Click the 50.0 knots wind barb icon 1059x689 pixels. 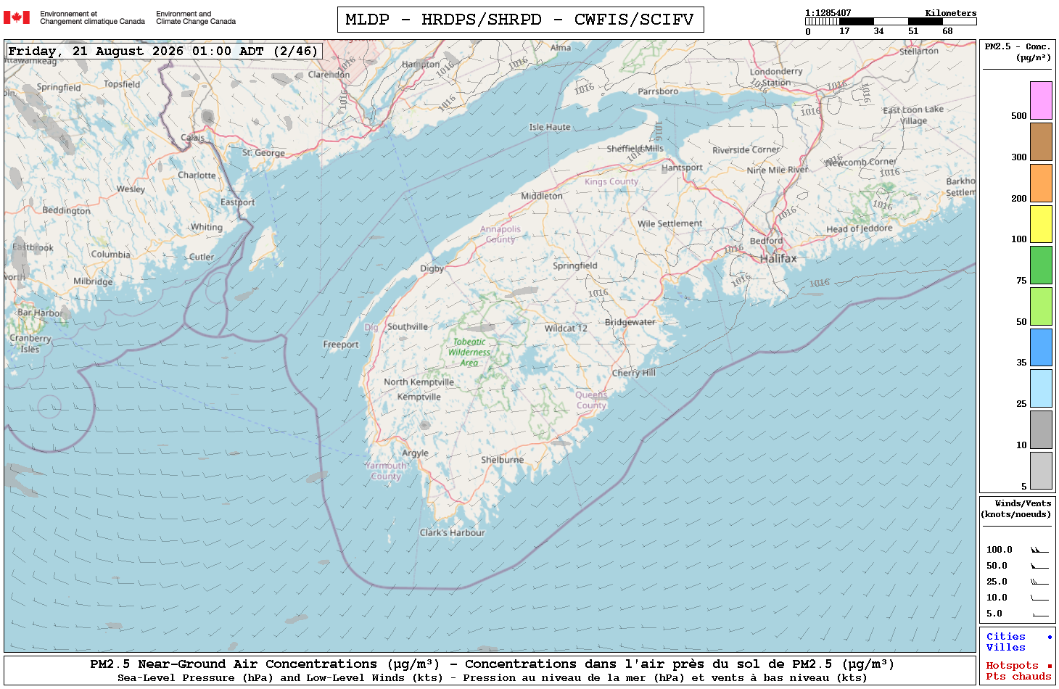(1039, 566)
